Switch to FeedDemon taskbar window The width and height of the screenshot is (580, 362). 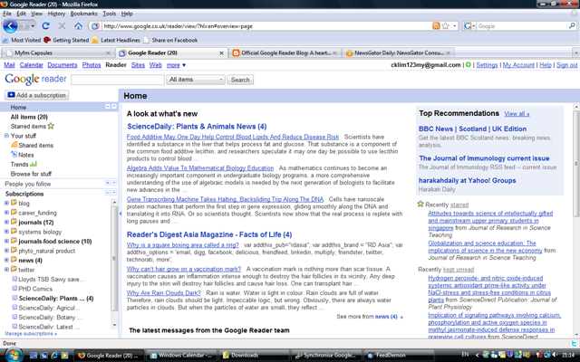398,355
